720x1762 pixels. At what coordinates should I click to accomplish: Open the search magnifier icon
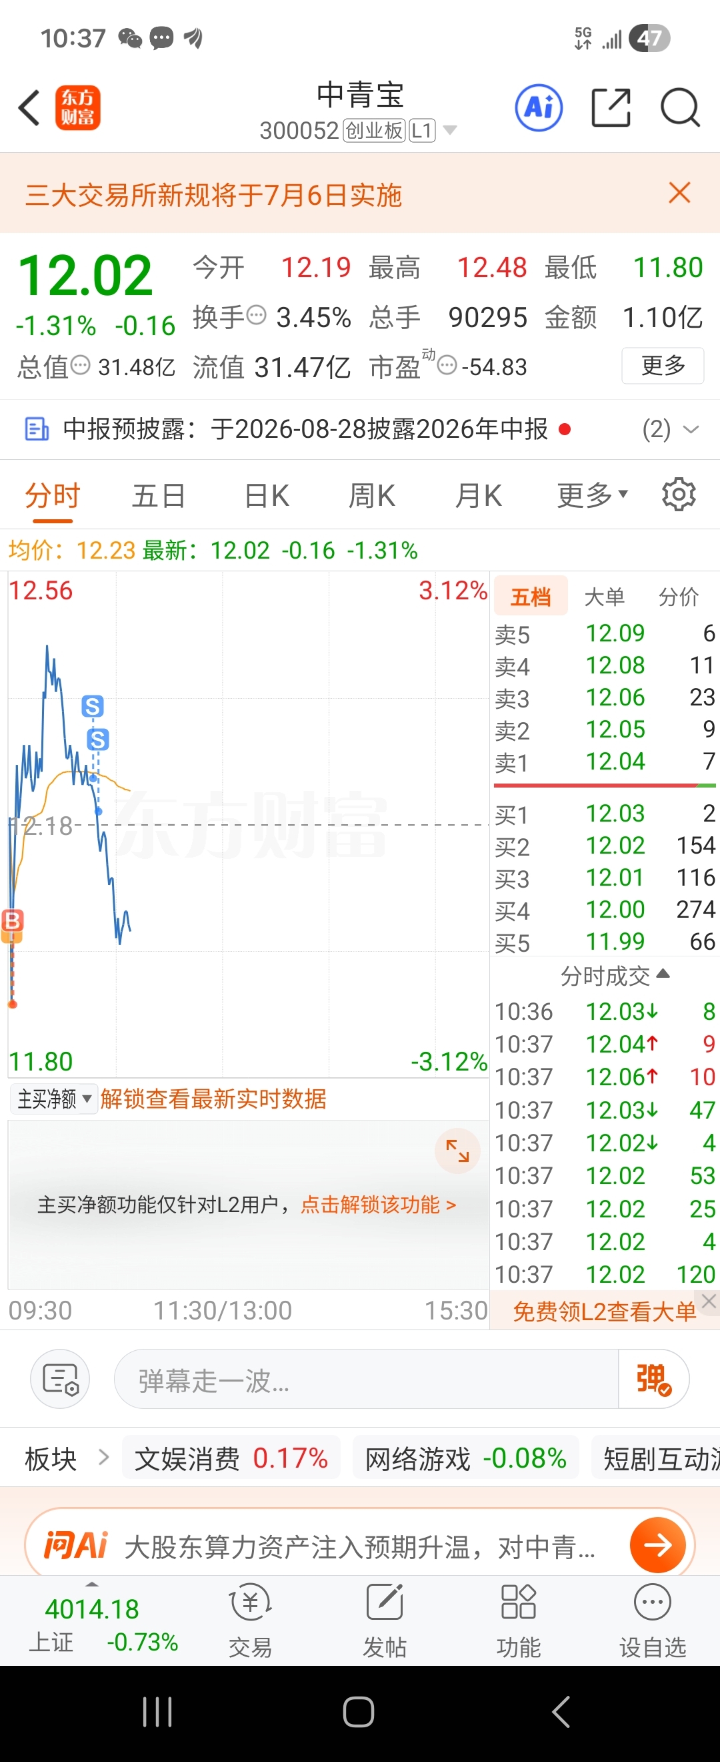[x=680, y=107]
